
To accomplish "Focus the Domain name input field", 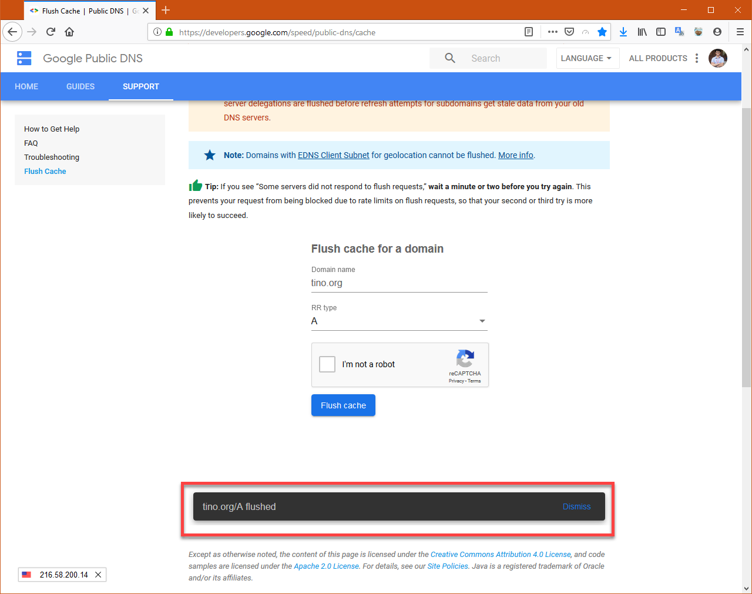I will coord(399,283).
